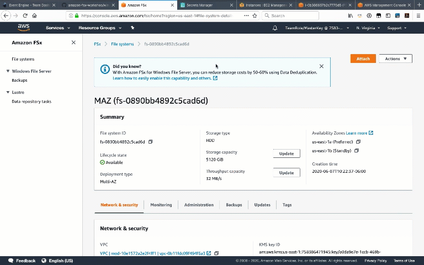Viewport: 424px width, 265px height.
Task: Open Privacy Policy footer link
Action: (375, 261)
